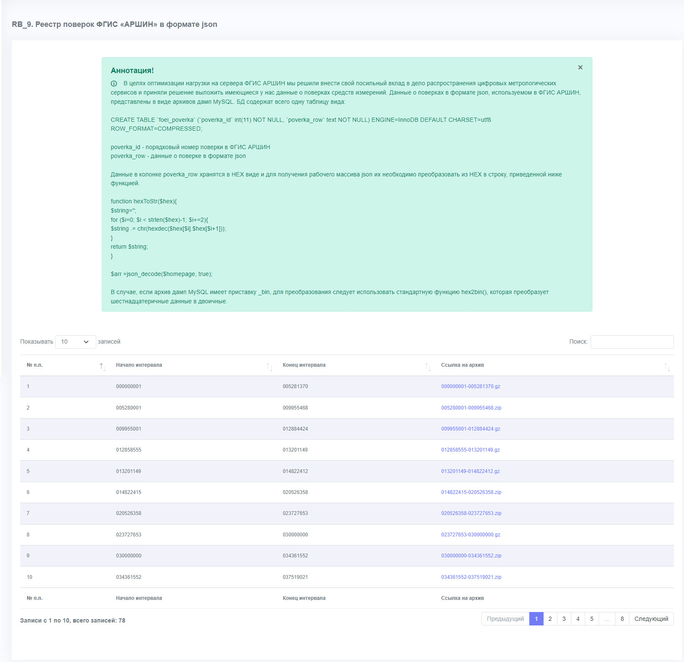The width and height of the screenshot is (684, 662).
Task: Click the Начало интервала header label
Action: click(139, 365)
